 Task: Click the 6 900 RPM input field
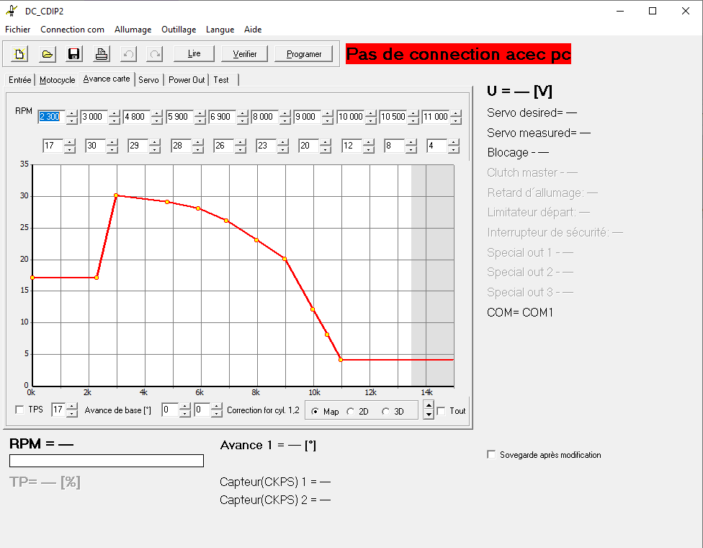pos(222,117)
